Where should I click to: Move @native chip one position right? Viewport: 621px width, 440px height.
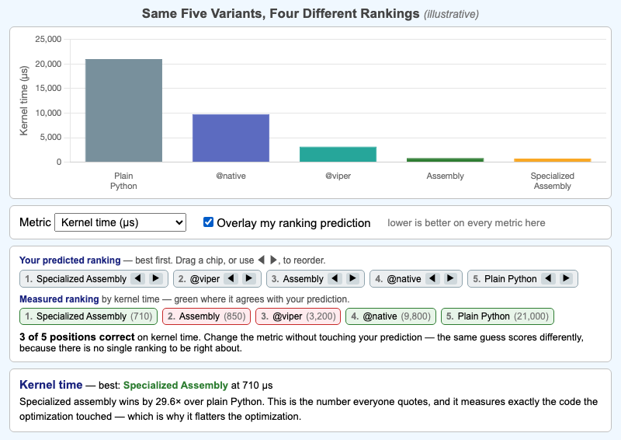pos(451,278)
